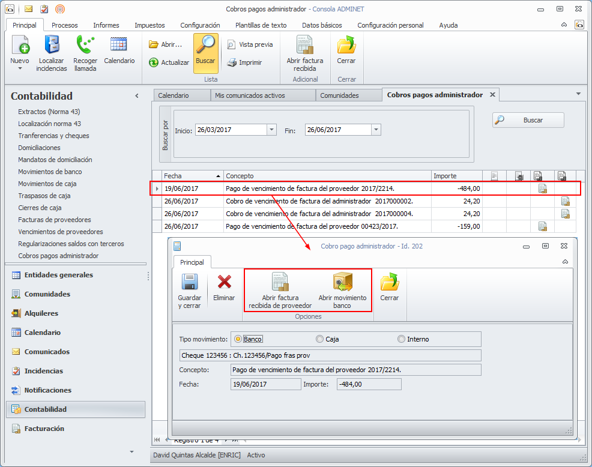This screenshot has width=592, height=467.
Task: Go to first record navigator arrow
Action: pyautogui.click(x=157, y=439)
